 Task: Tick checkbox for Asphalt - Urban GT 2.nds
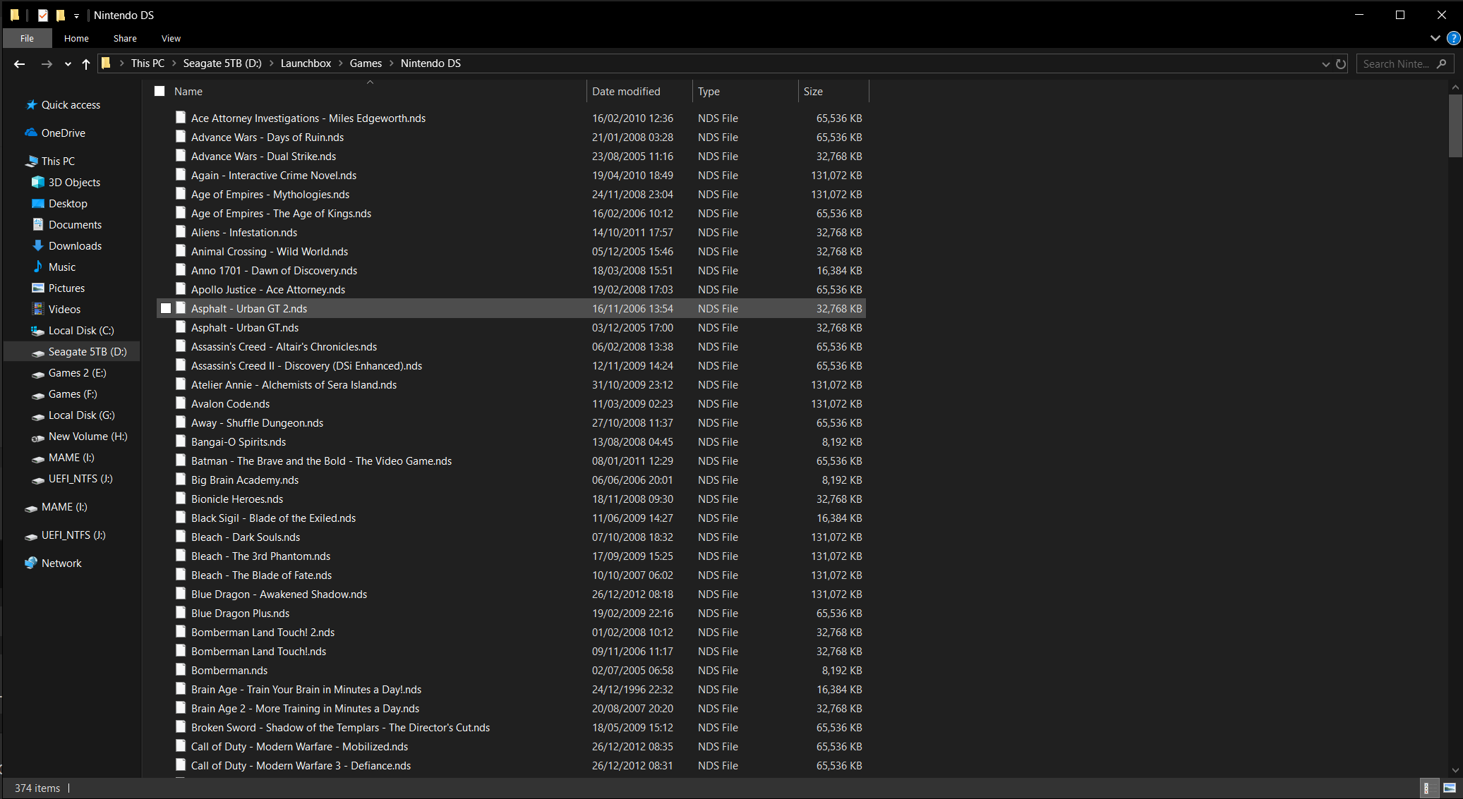click(166, 308)
